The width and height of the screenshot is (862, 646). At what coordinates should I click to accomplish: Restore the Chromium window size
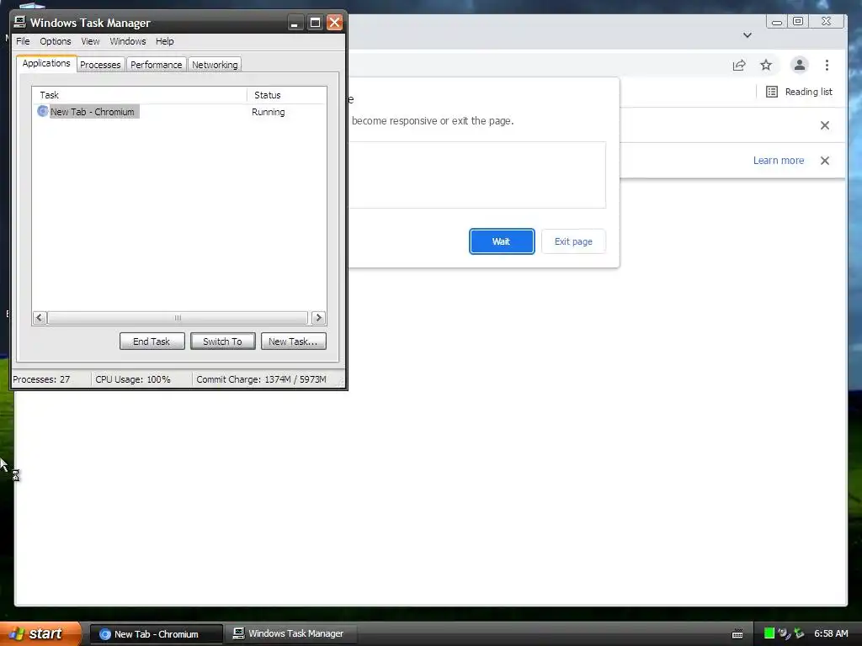click(x=798, y=21)
